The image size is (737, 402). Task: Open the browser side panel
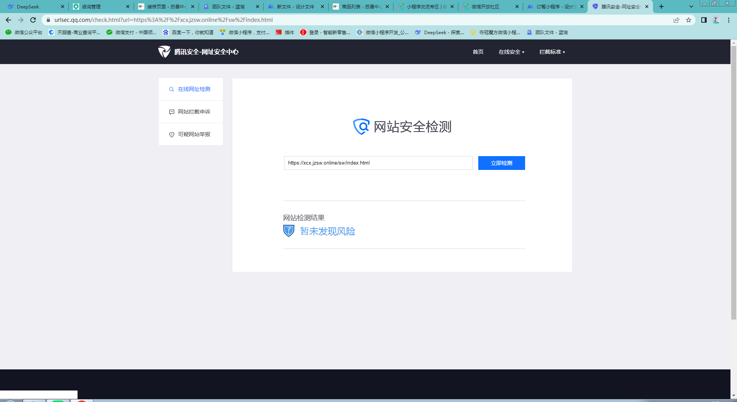[x=704, y=20]
